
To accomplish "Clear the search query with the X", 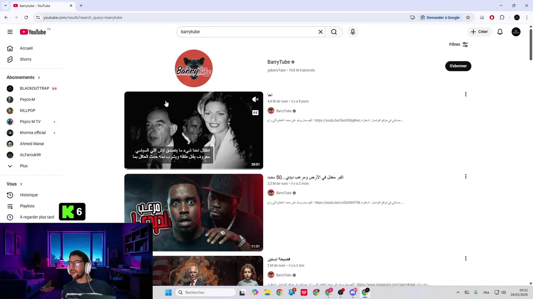I will coord(321,32).
